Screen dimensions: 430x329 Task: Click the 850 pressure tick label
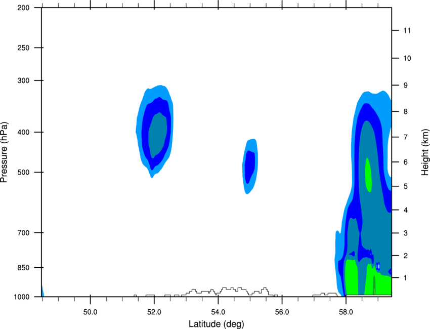point(23,268)
